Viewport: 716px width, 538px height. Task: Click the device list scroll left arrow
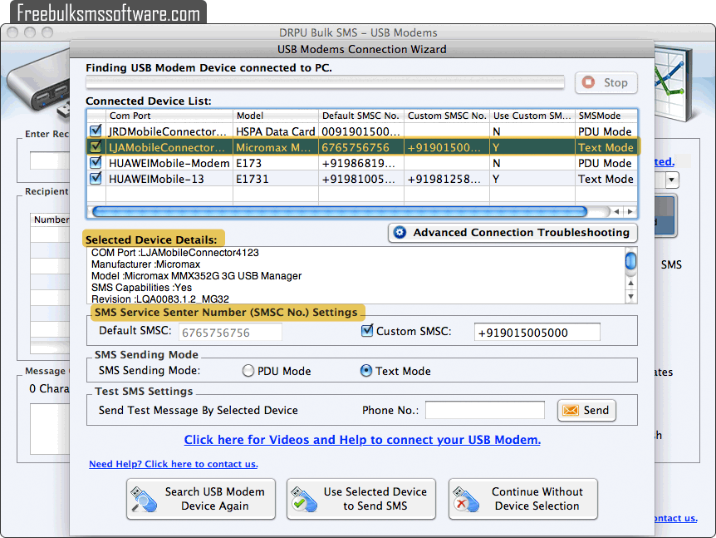pyautogui.click(x=617, y=212)
